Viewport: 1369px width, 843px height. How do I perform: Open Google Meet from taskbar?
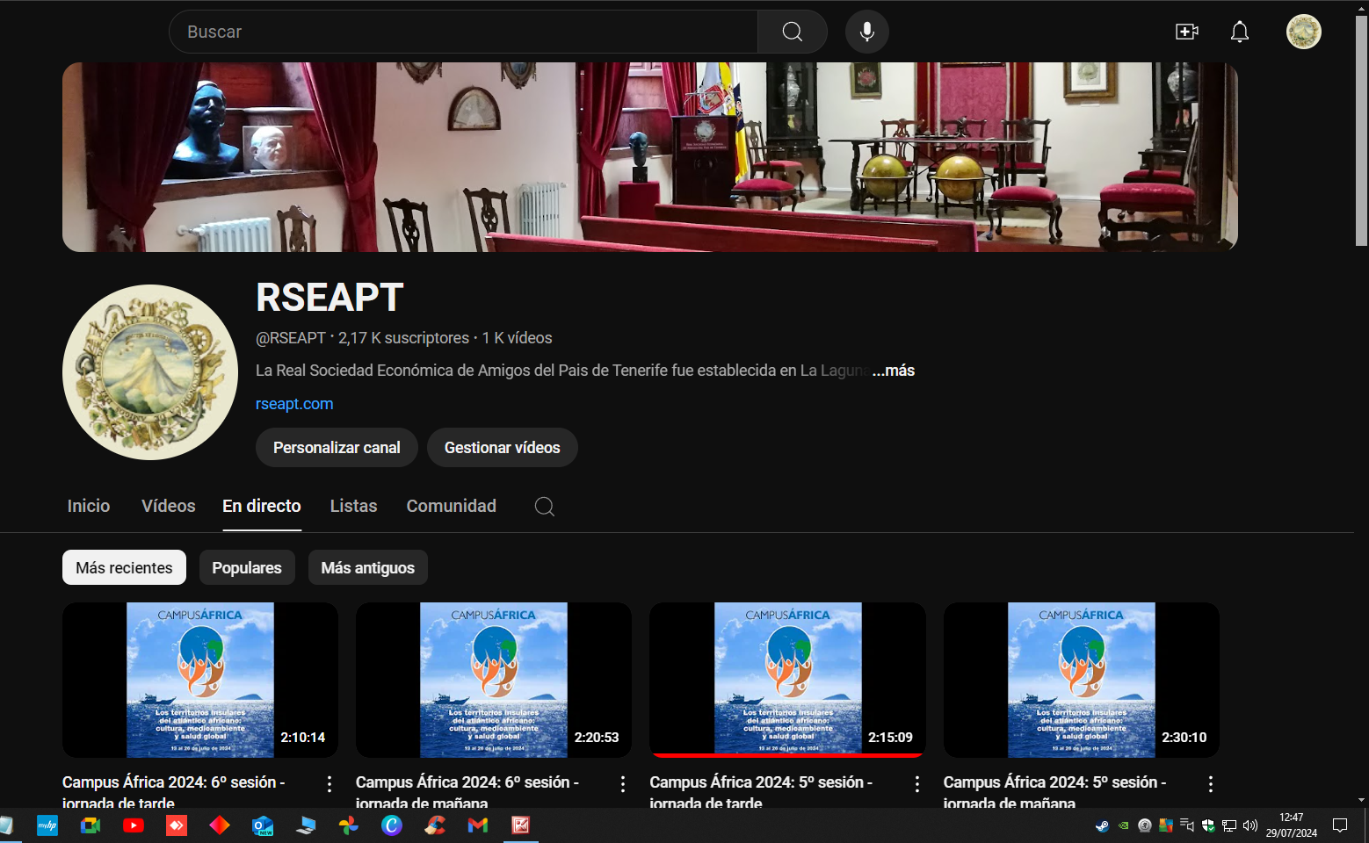(x=91, y=825)
